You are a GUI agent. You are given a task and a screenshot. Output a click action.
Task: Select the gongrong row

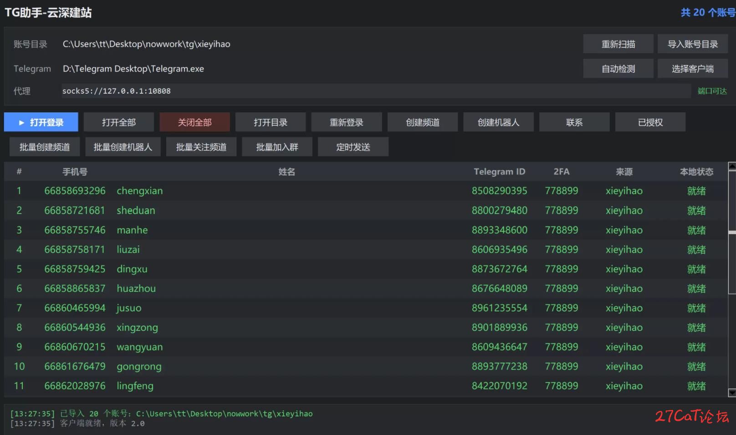366,366
